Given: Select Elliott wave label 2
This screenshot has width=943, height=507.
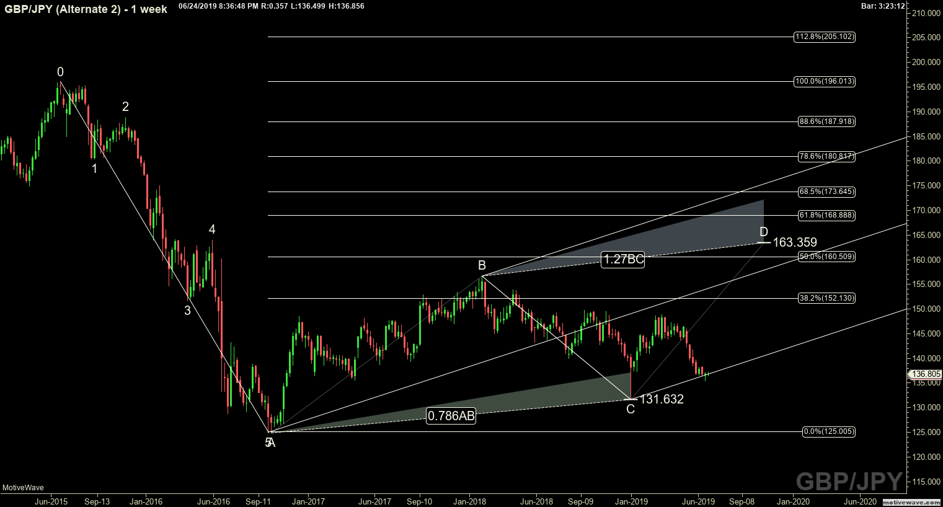Looking at the screenshot, I should (x=125, y=107).
